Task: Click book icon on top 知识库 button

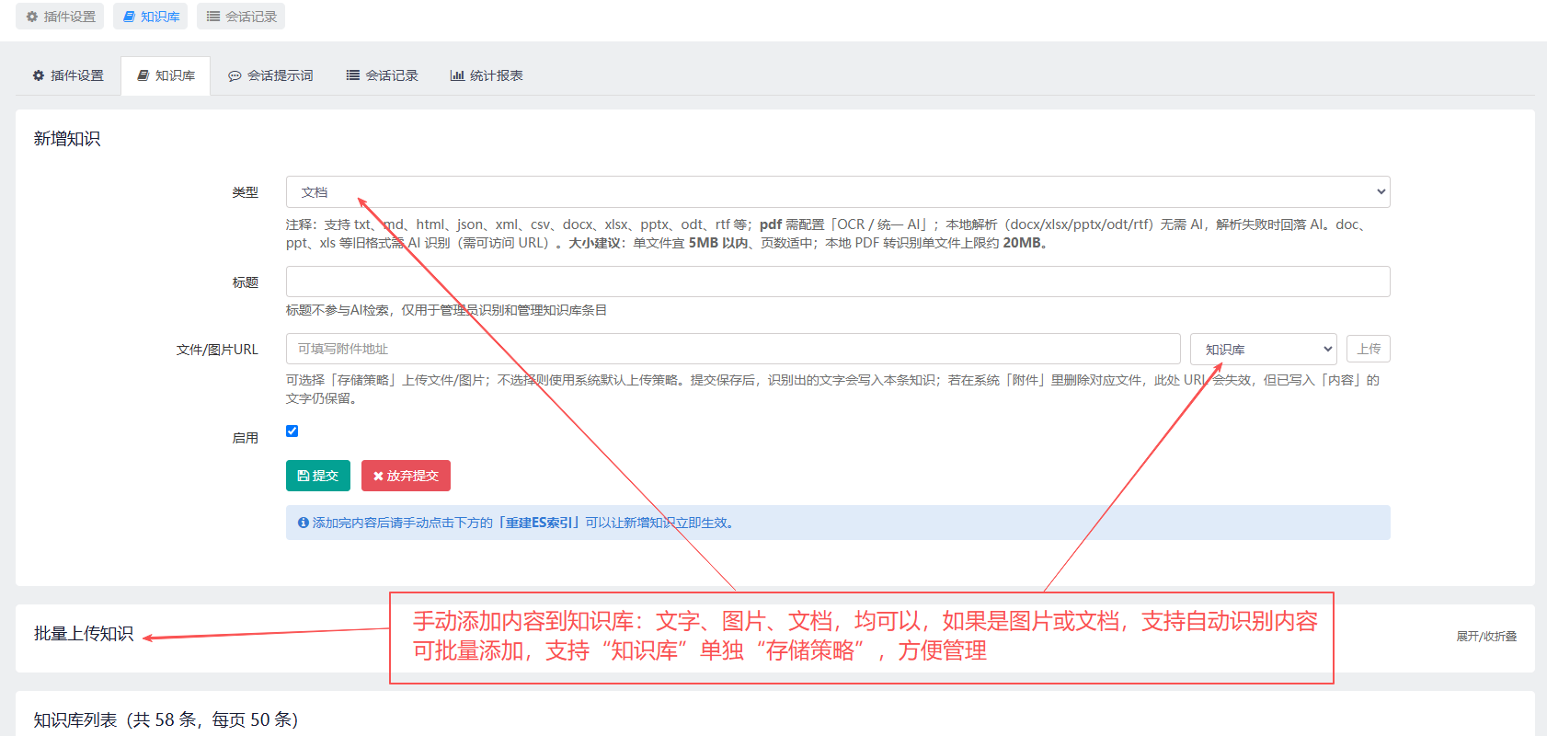Action: click(x=130, y=17)
